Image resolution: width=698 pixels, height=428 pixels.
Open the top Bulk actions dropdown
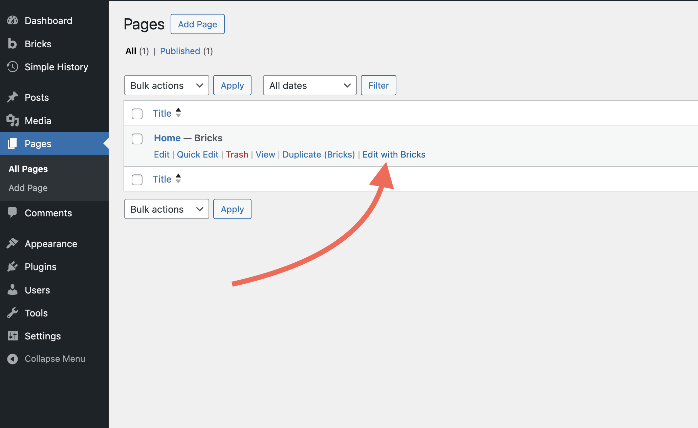tap(167, 86)
